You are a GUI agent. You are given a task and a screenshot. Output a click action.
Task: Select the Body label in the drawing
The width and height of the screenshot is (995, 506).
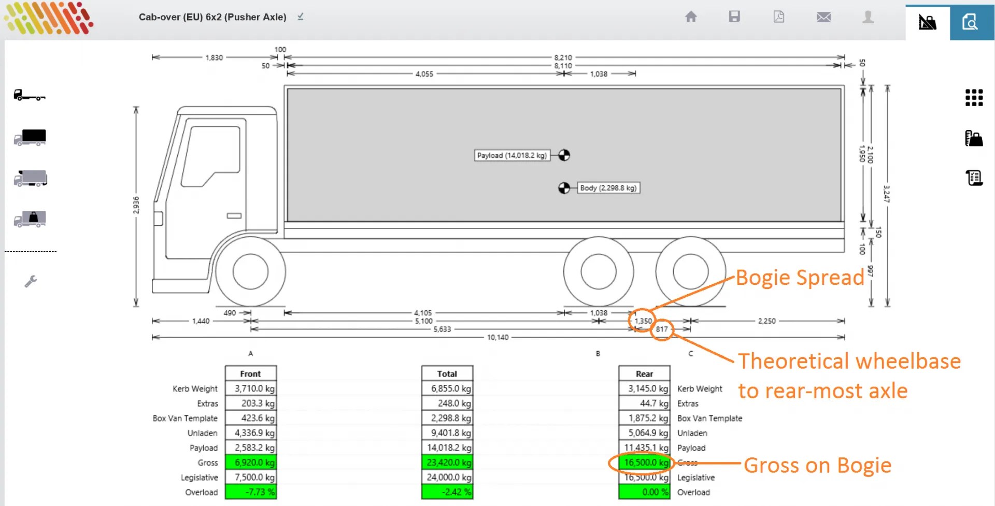608,188
